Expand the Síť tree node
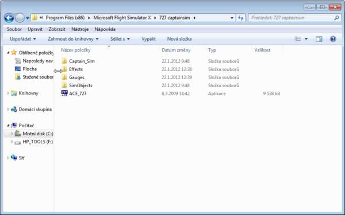 click(8, 158)
